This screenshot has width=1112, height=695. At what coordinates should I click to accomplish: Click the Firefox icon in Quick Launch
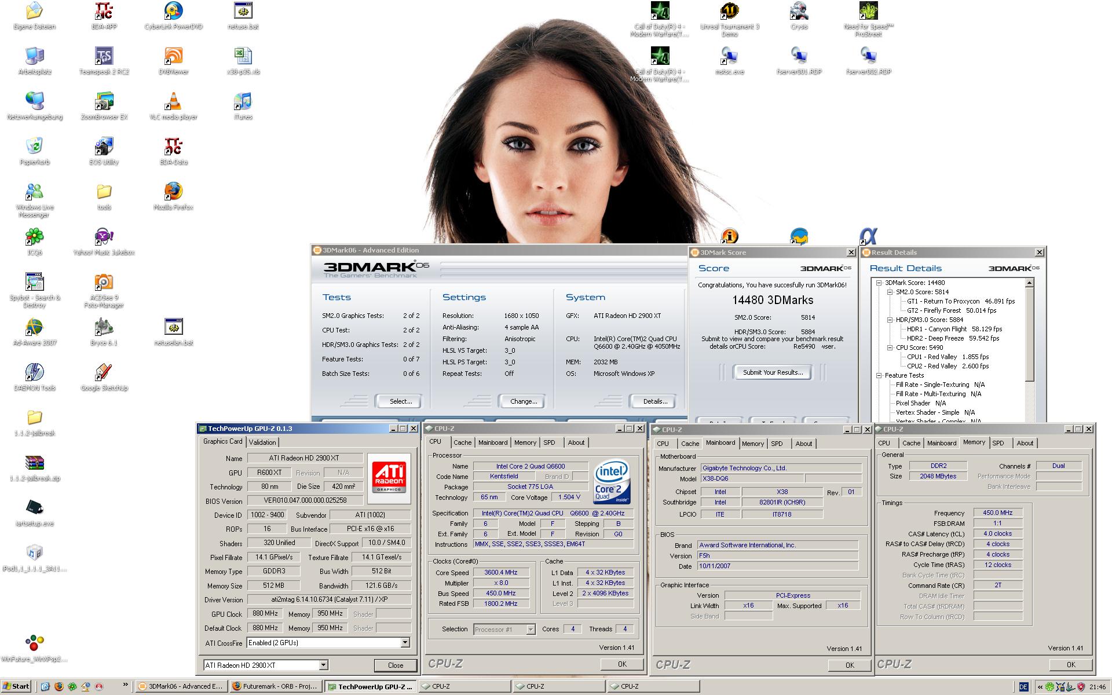click(59, 686)
